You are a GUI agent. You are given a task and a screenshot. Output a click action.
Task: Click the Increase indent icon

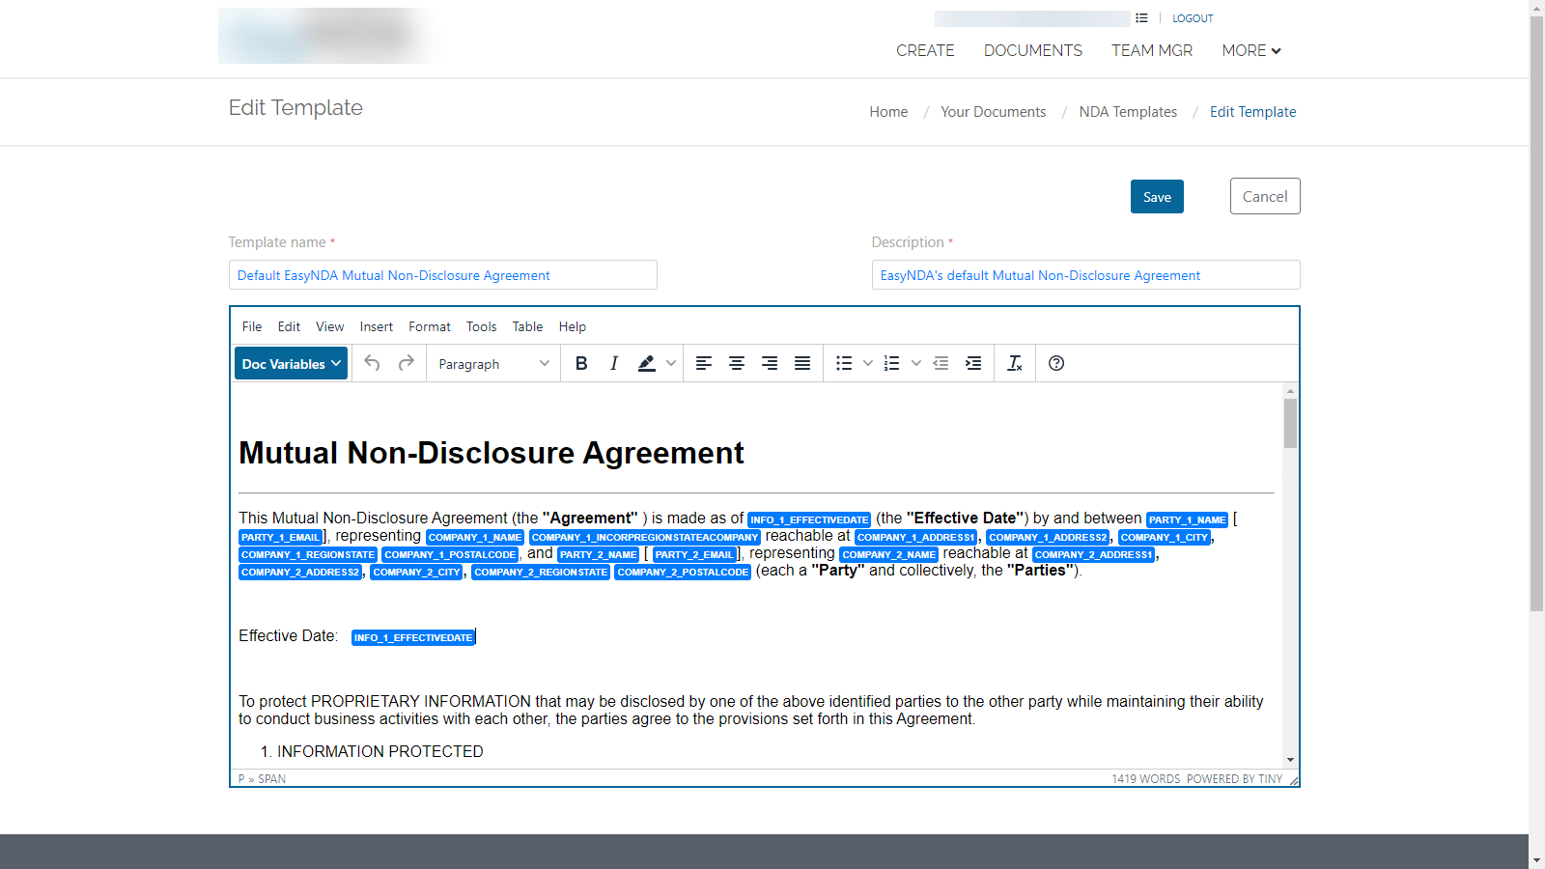pos(973,363)
